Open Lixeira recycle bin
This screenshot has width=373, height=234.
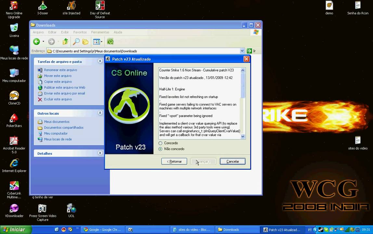14,30
